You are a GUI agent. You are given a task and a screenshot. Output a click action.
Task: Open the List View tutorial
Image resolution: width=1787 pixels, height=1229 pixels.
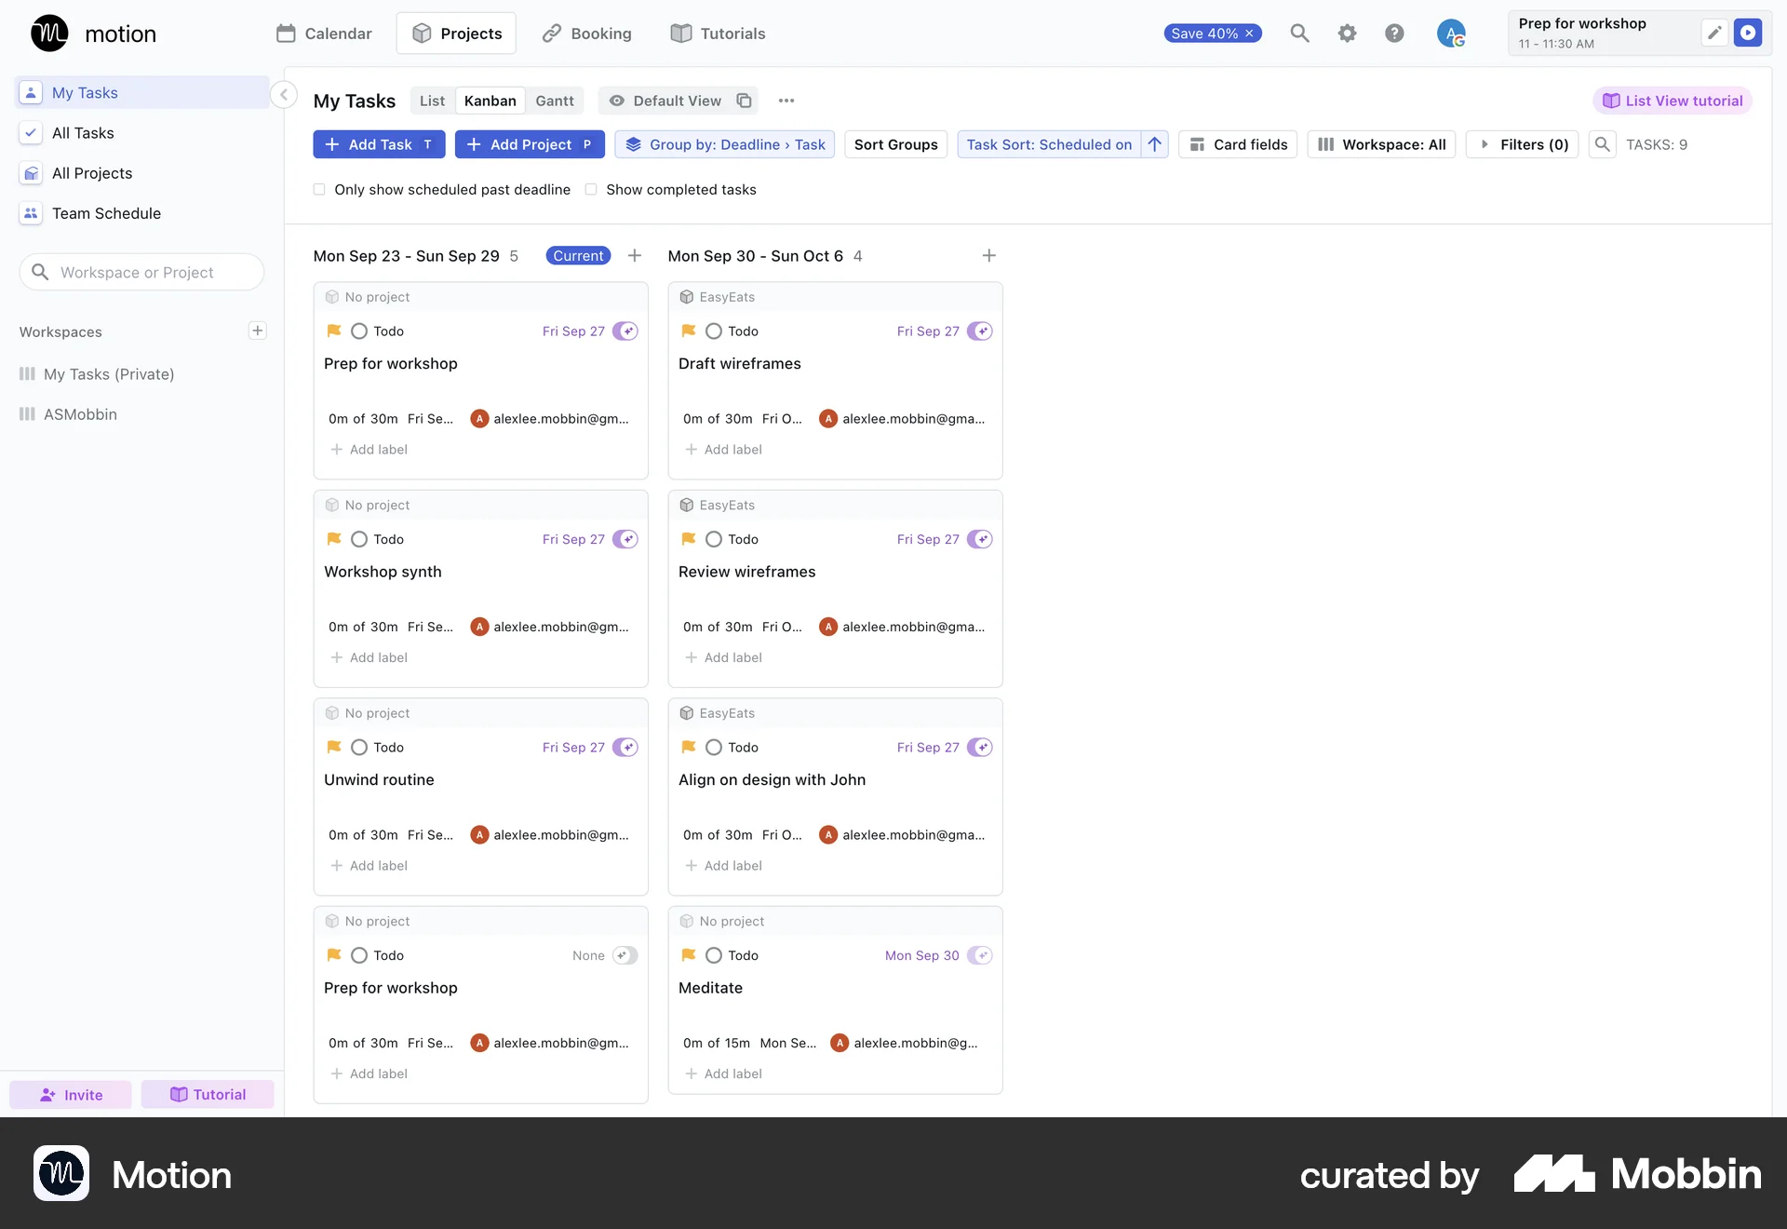tap(1673, 100)
